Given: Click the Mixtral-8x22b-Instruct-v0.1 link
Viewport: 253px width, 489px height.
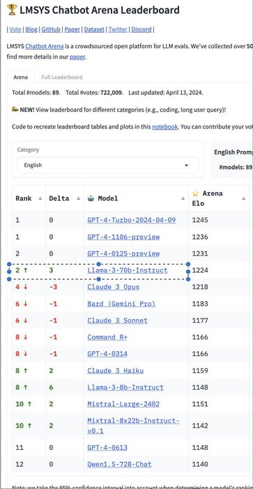Looking at the screenshot, I should (133, 425).
